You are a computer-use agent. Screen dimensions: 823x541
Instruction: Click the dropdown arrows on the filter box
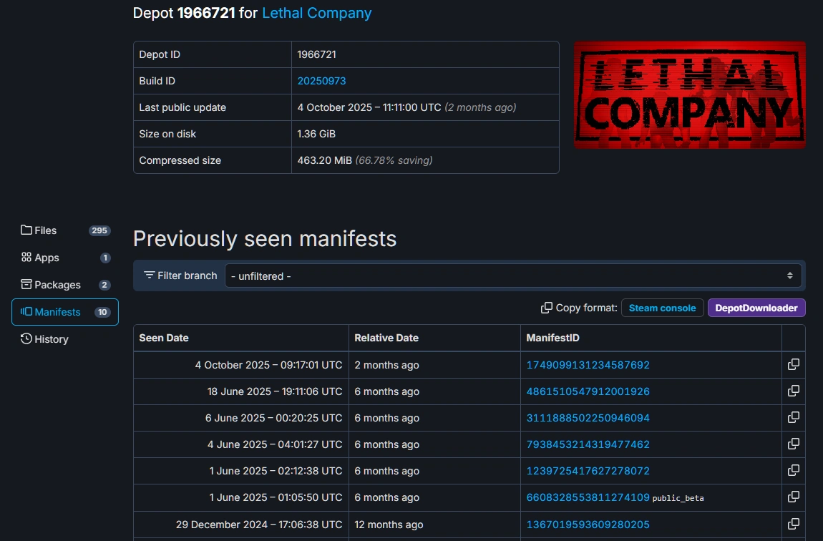click(789, 276)
